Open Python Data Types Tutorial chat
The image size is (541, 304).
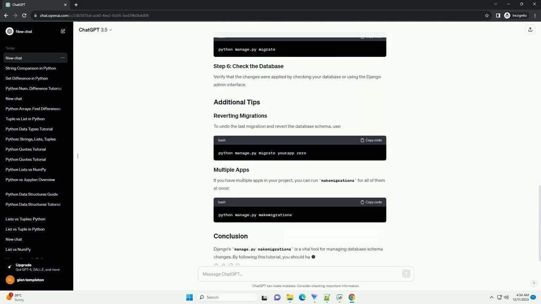29,129
